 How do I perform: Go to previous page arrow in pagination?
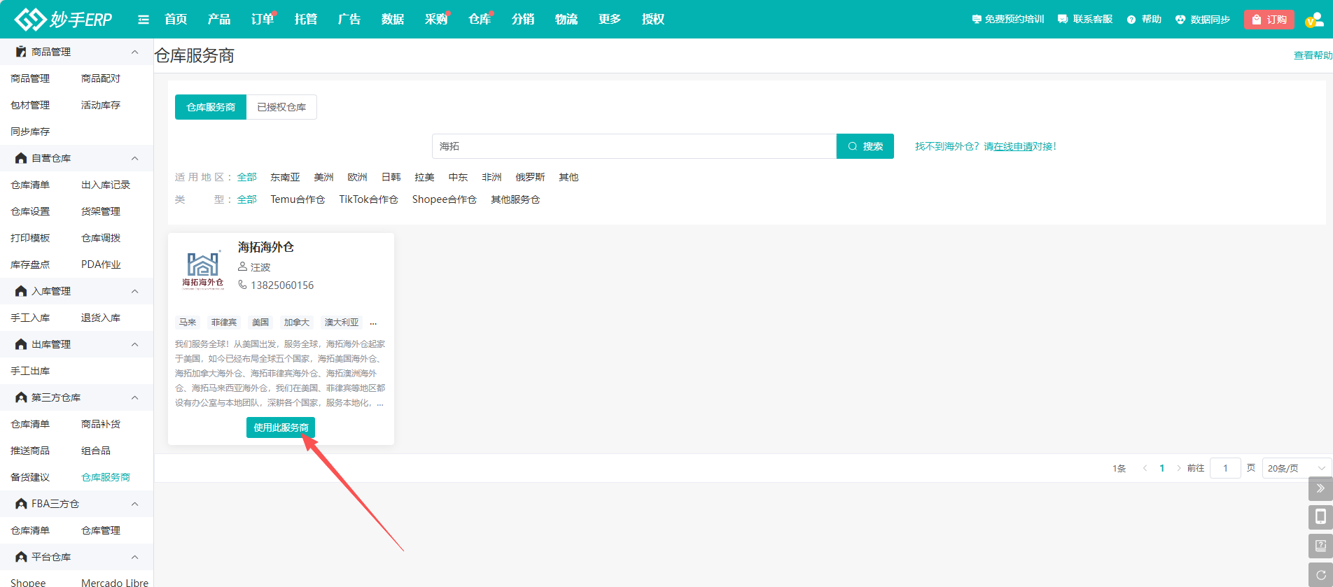coord(1145,468)
